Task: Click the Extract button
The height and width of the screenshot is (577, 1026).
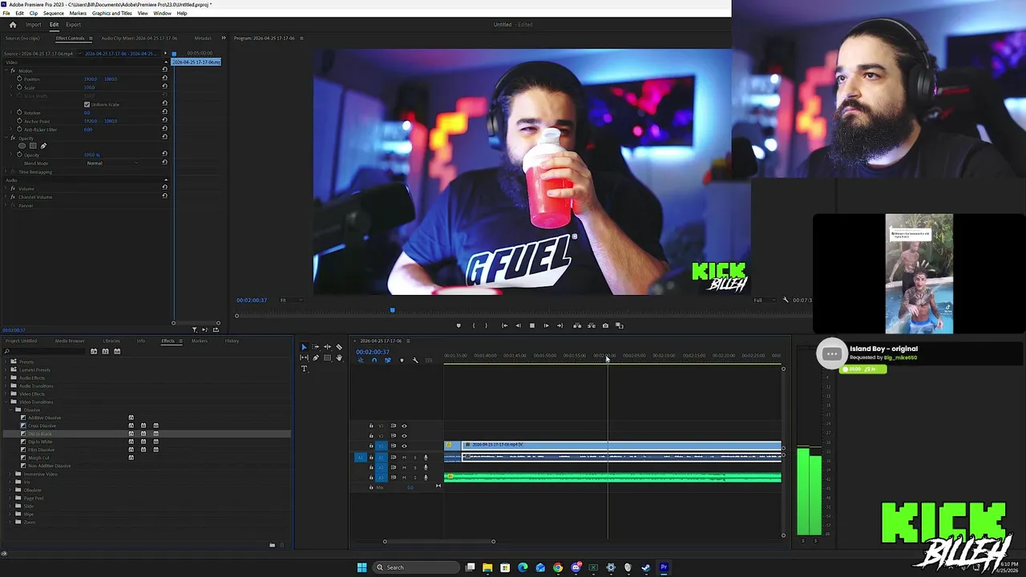Action: tap(592, 325)
